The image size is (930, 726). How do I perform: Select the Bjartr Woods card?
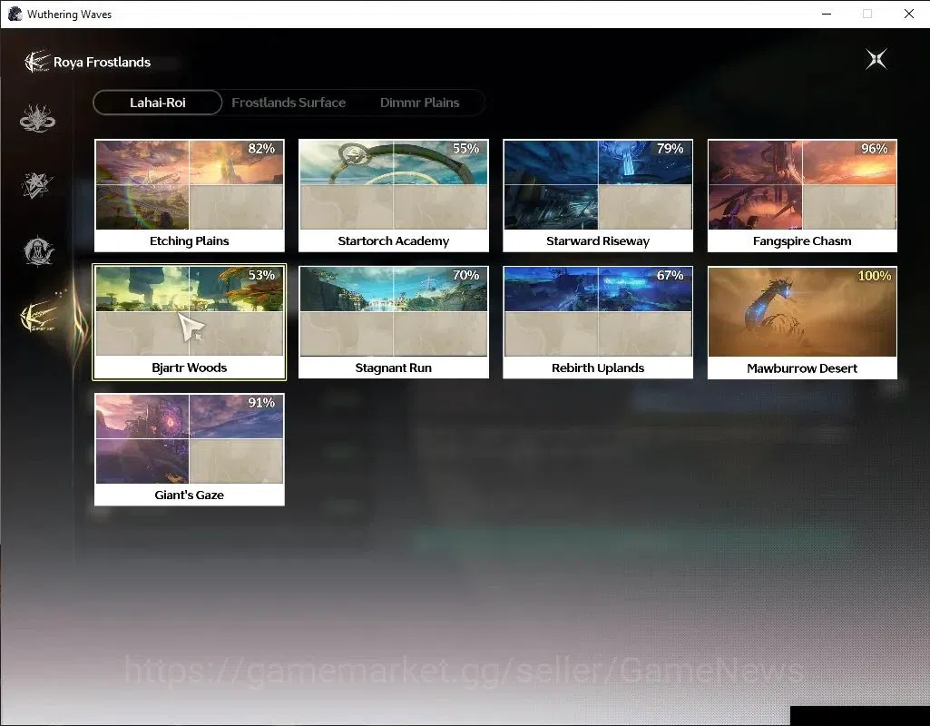pos(190,322)
